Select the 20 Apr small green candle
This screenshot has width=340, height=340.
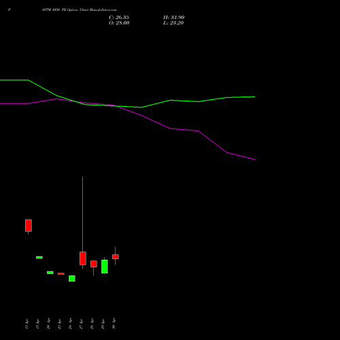coord(50,273)
